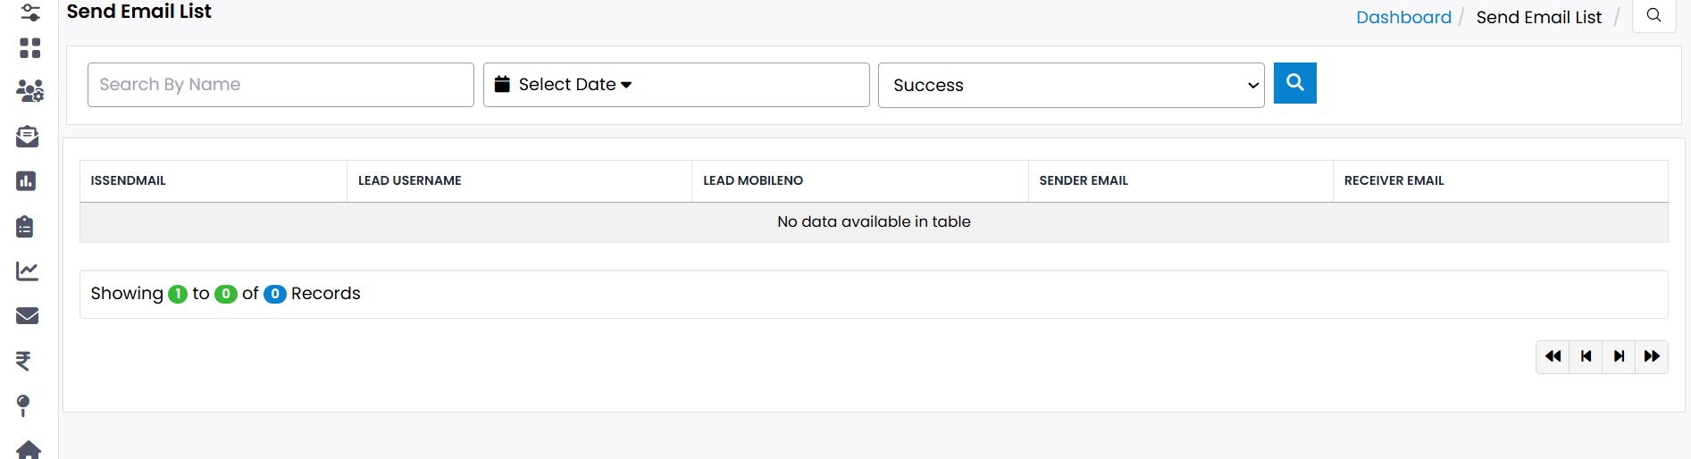The width and height of the screenshot is (1691, 459).
Task: Go to the first page of records
Action: 1553,356
